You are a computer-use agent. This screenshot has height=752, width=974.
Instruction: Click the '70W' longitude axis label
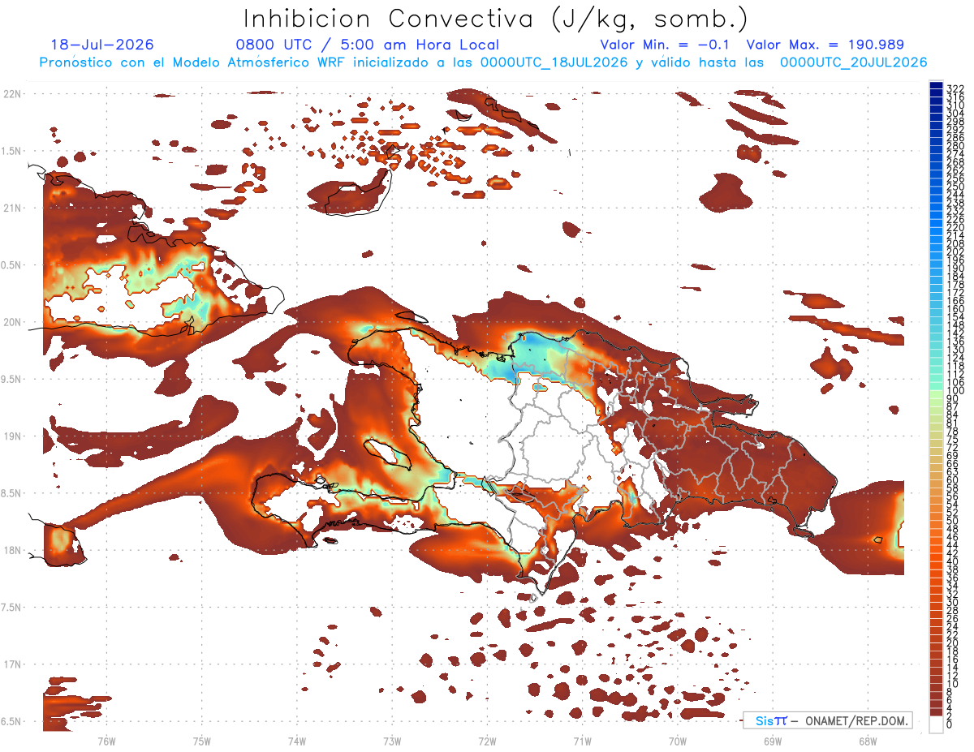(x=678, y=741)
